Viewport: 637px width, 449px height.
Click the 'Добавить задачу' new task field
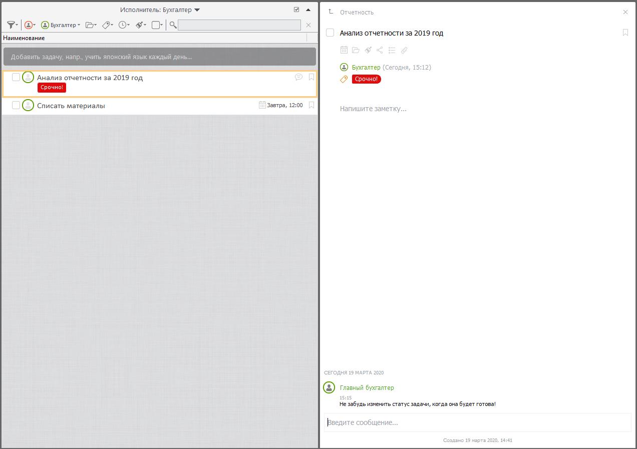click(x=159, y=57)
